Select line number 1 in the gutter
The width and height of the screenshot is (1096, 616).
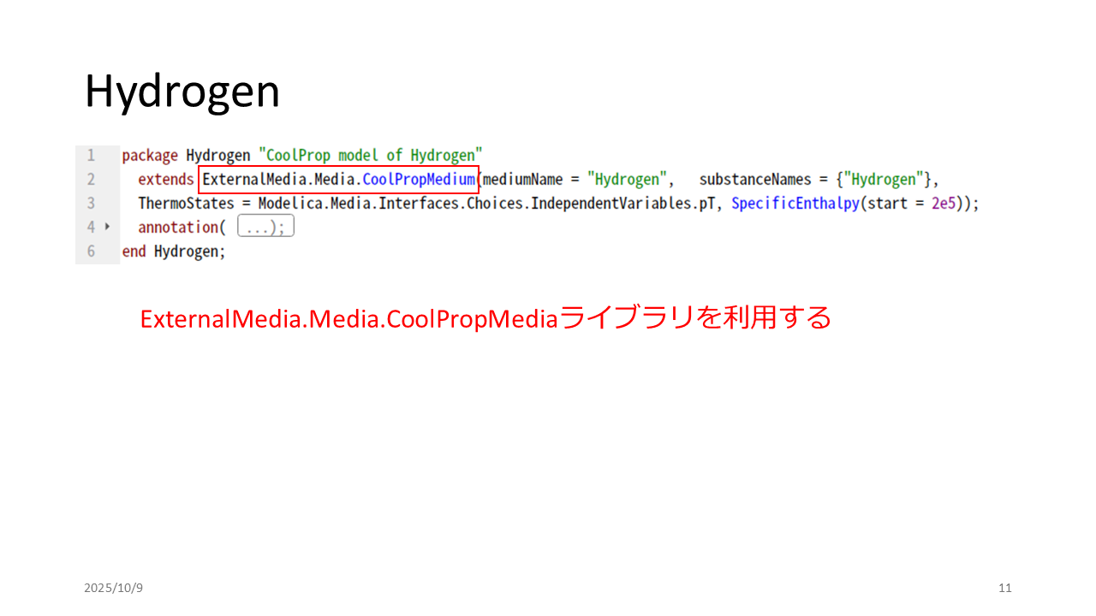point(91,156)
